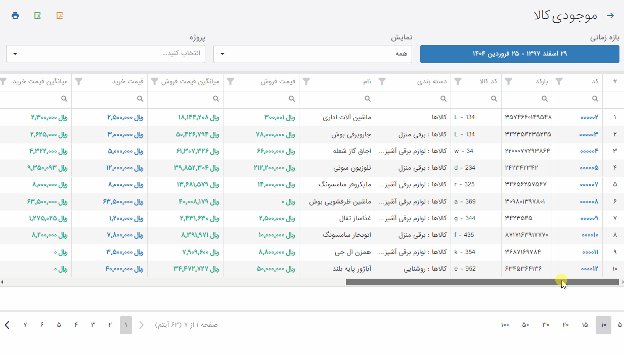Select the product name مایکروفر سامسونگ
This screenshot has height=356, width=624.
[345, 184]
